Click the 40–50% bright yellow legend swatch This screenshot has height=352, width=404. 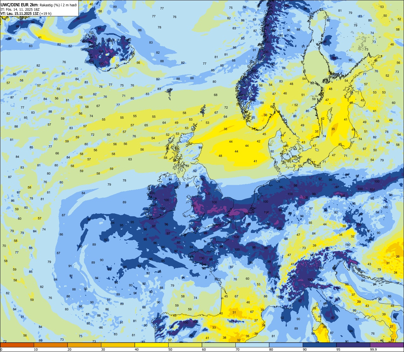pyautogui.click(x=151, y=345)
